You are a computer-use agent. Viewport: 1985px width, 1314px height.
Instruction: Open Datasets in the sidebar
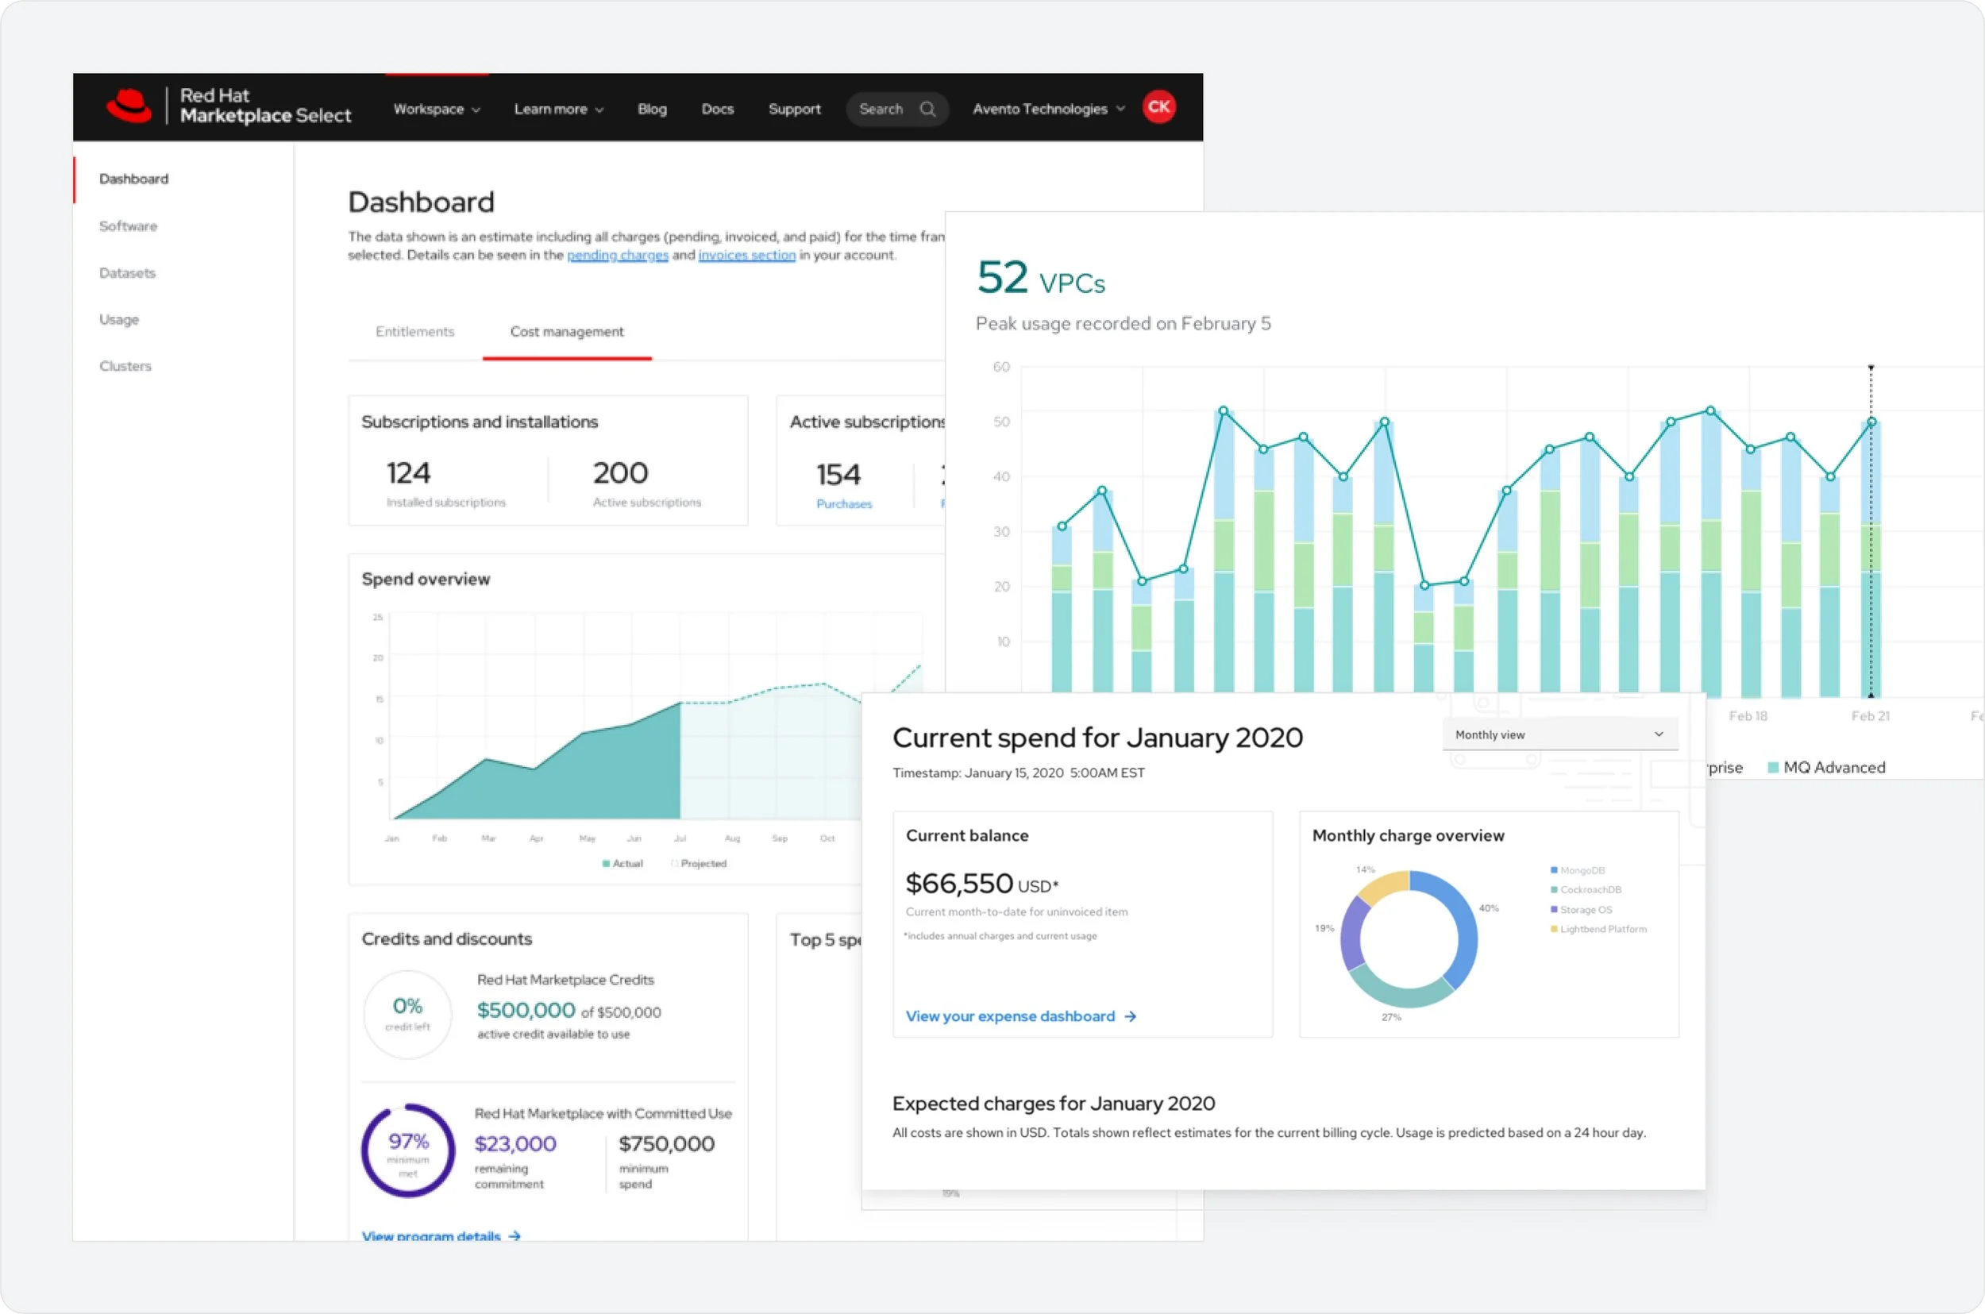126,273
